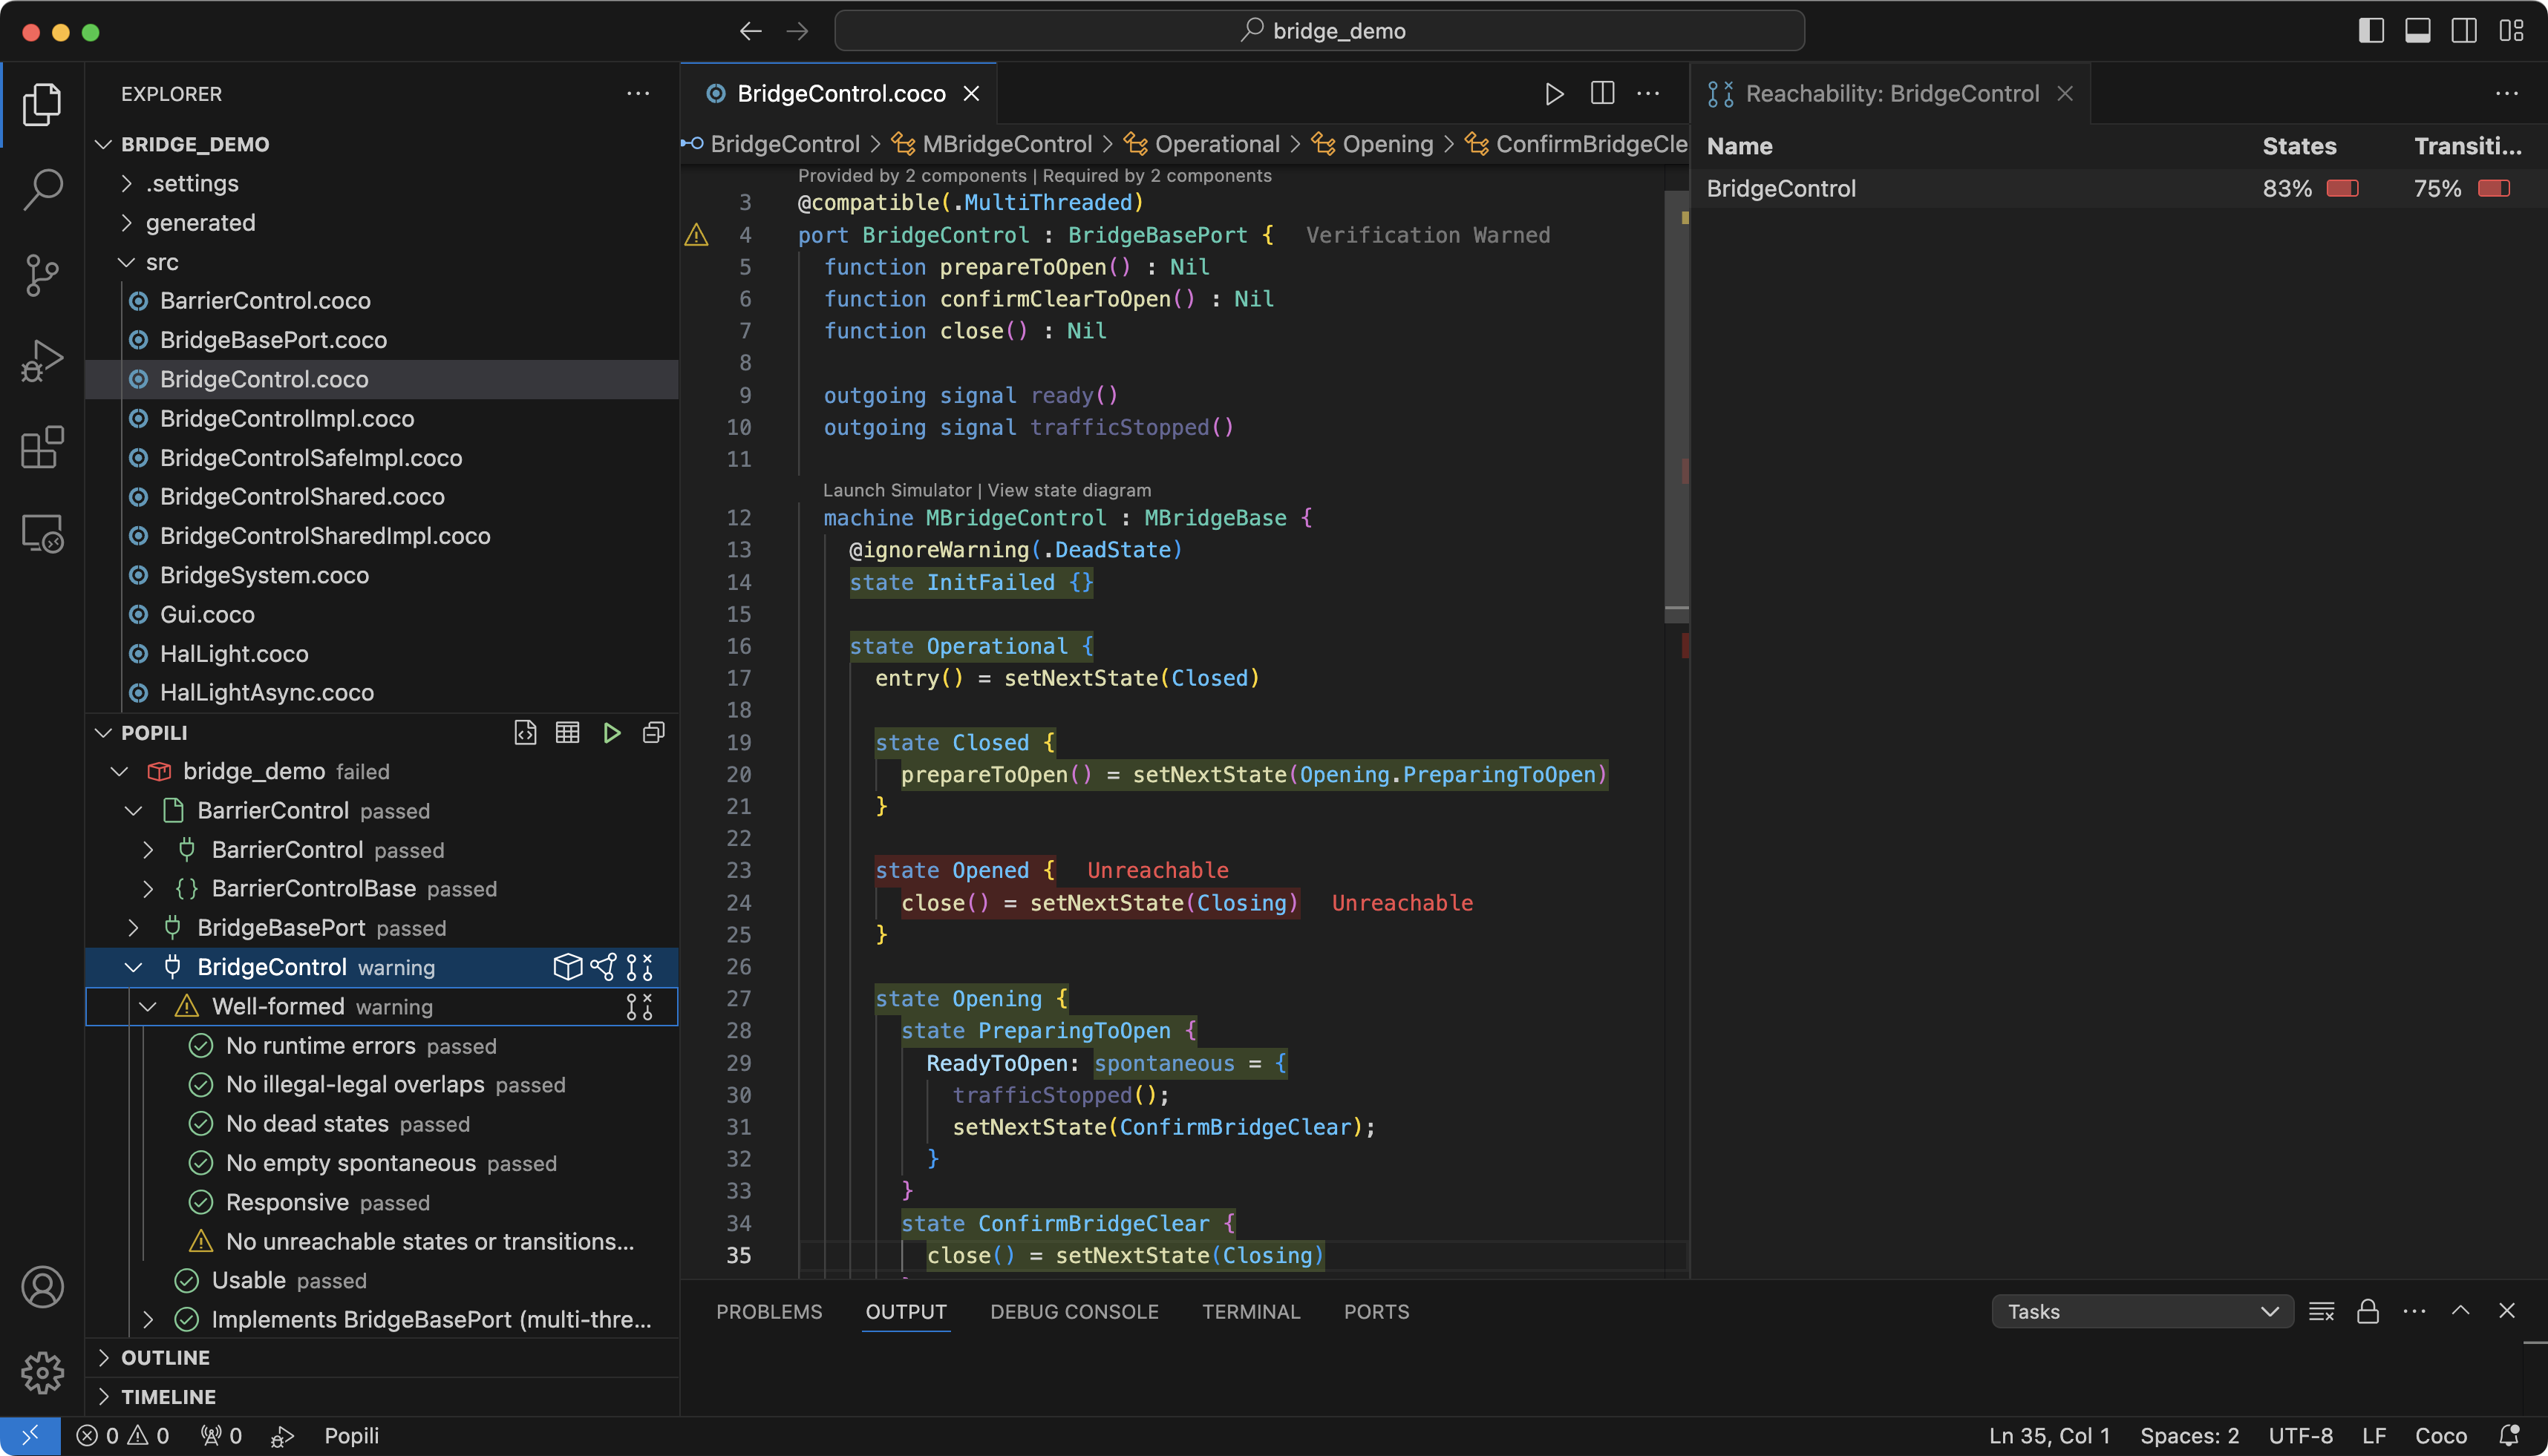Click the Go Back arrow in title bar
The image size is (2548, 1456).
(751, 32)
